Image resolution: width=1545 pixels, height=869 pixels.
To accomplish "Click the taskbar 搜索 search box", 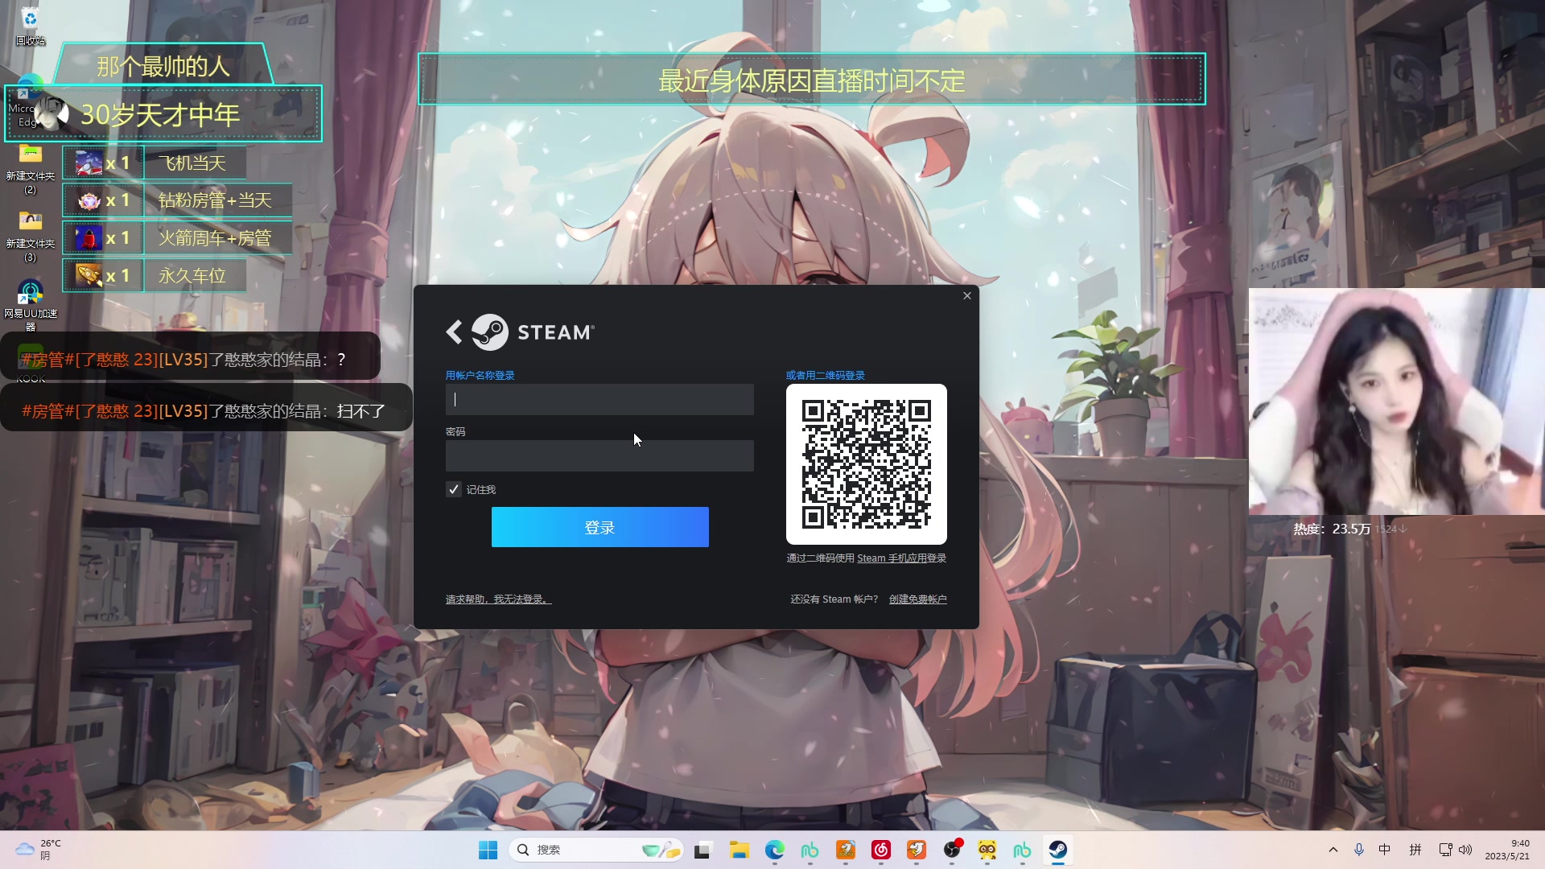I will [596, 850].
